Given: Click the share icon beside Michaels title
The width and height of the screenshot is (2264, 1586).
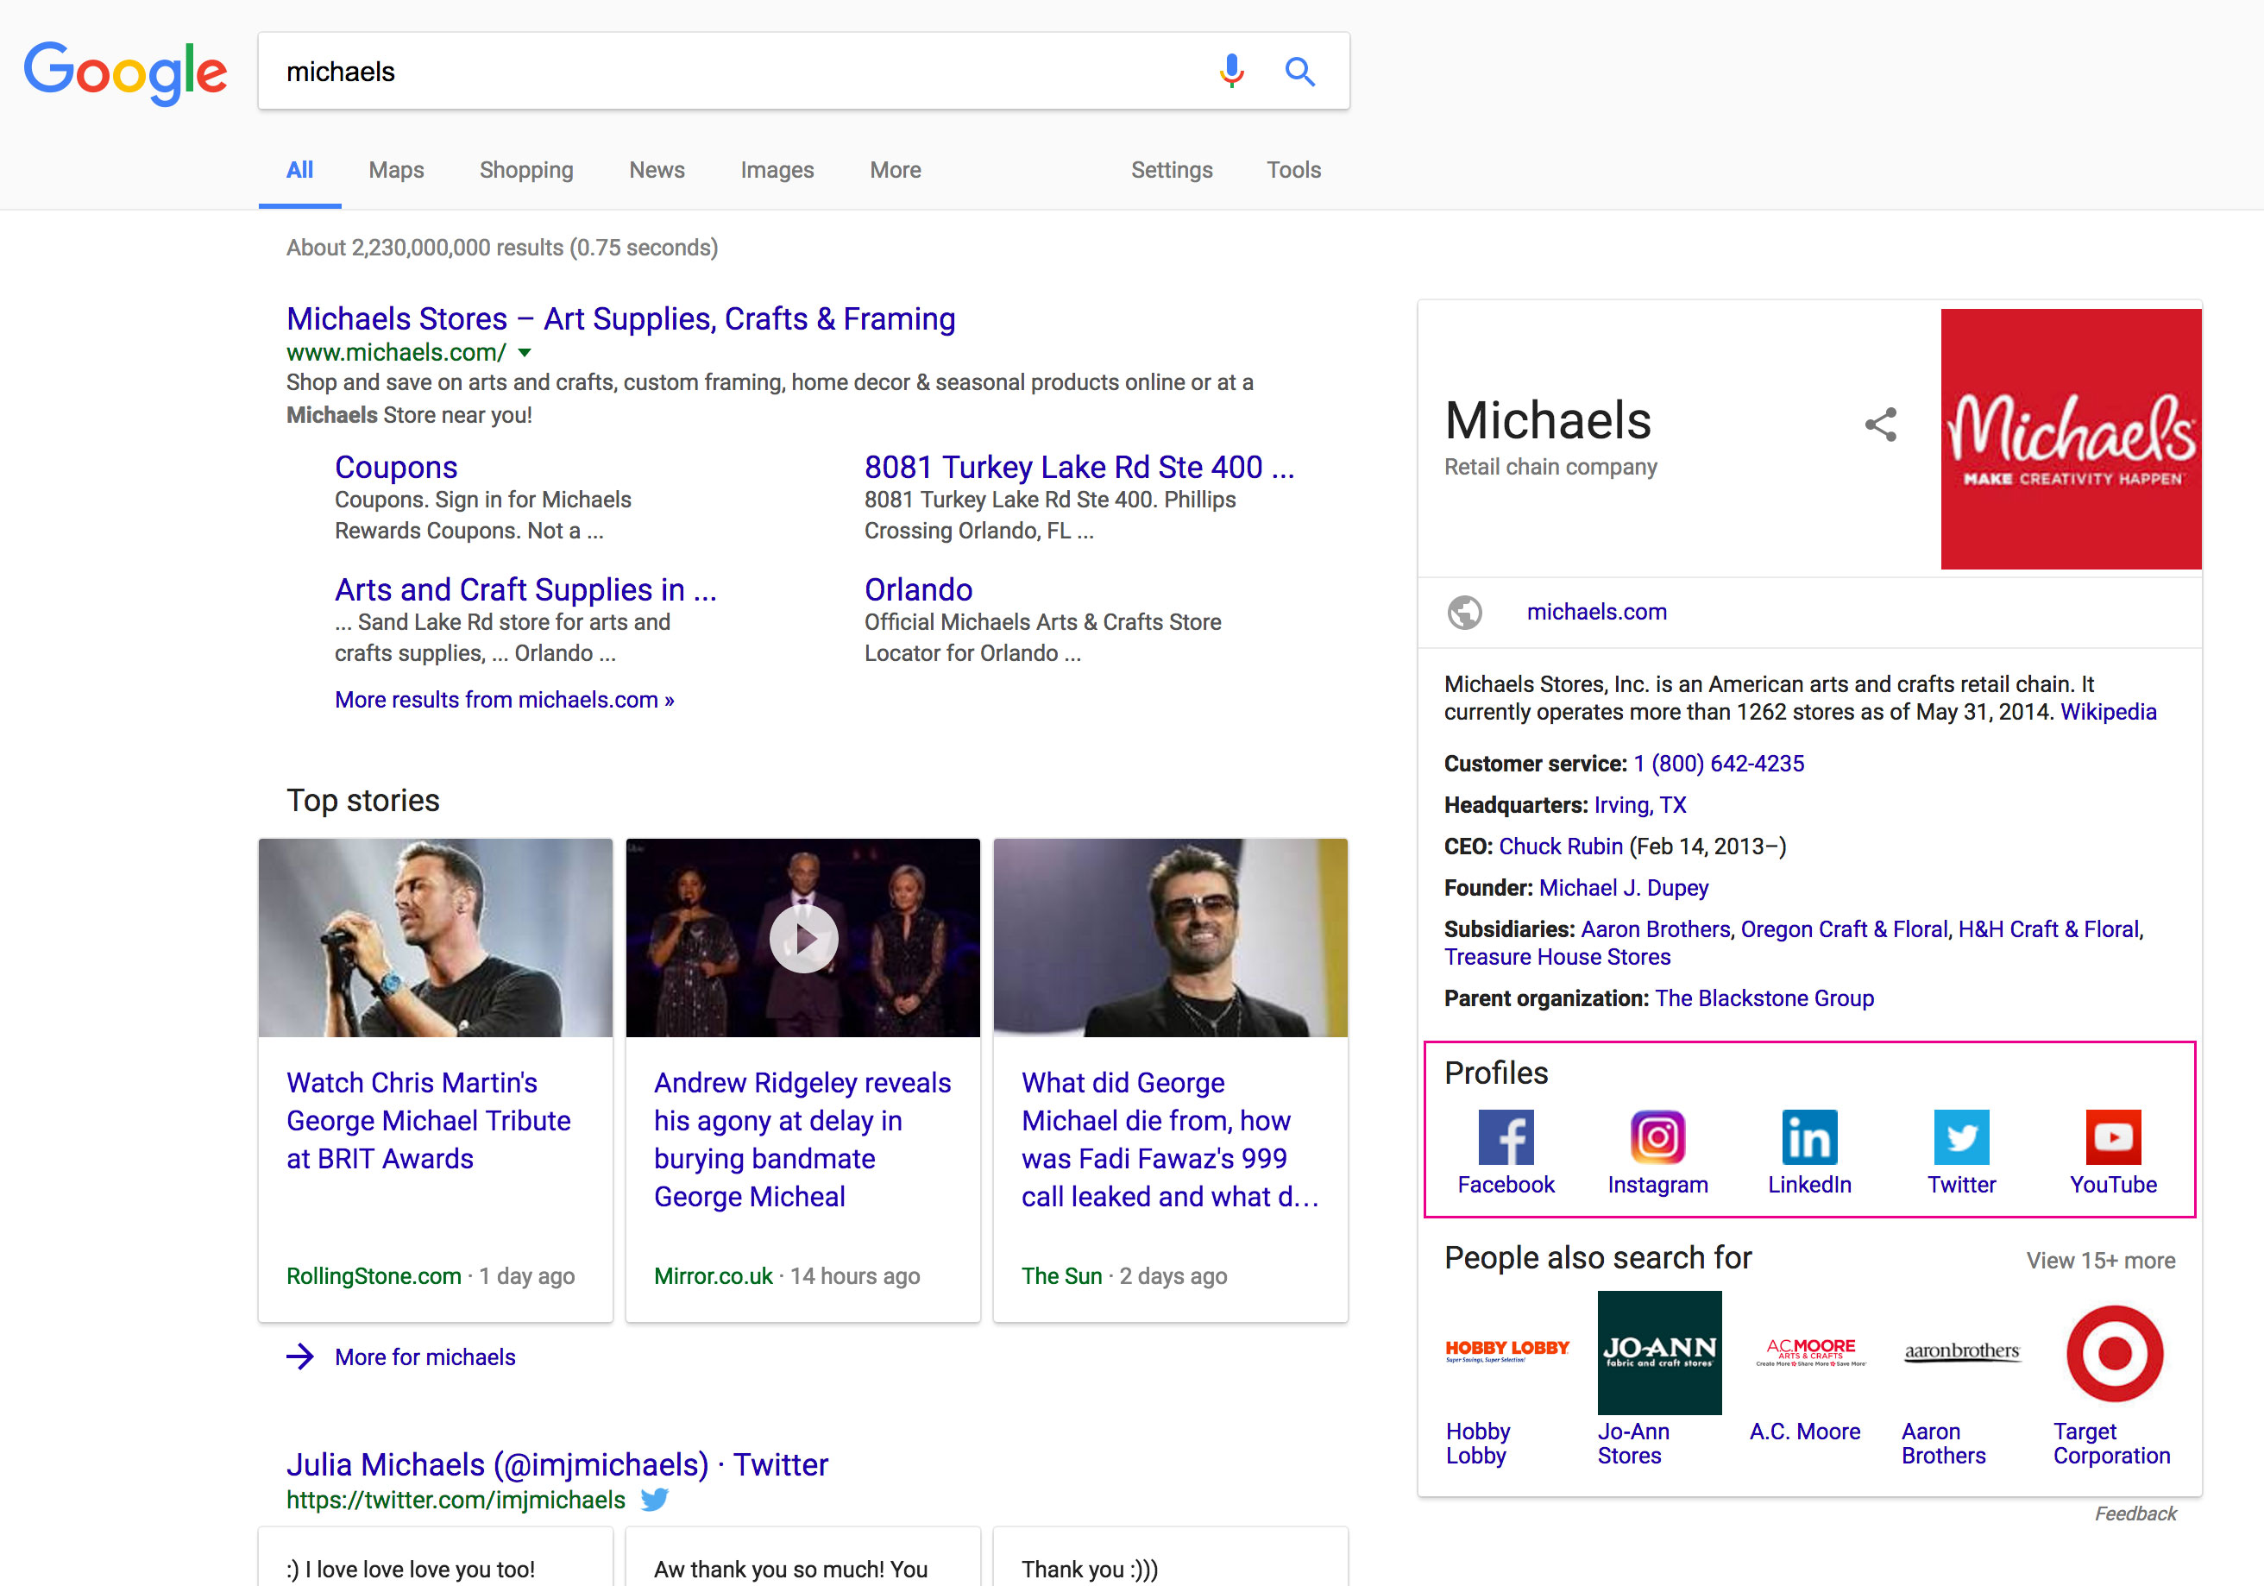Looking at the screenshot, I should point(1880,425).
